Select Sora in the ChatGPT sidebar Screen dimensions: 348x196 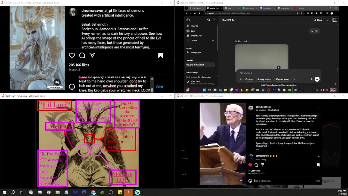(201, 31)
